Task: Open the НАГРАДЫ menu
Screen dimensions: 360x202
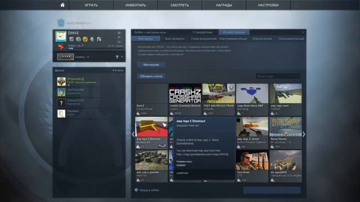Action: click(224, 5)
